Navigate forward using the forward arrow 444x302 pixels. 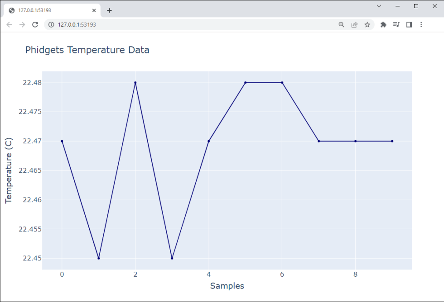click(x=22, y=25)
